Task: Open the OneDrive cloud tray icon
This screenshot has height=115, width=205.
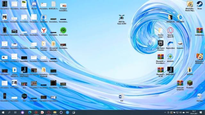Action: click(x=184, y=112)
